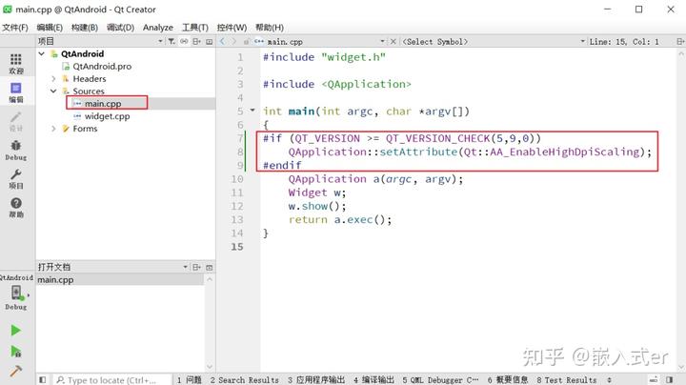686x385 pixels.
Task: Select widget.cpp in the project tree
Action: pyautogui.click(x=107, y=116)
